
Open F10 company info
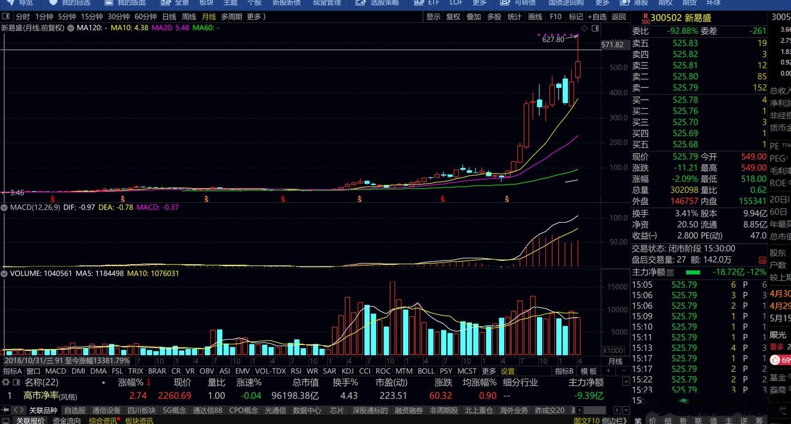click(555, 17)
